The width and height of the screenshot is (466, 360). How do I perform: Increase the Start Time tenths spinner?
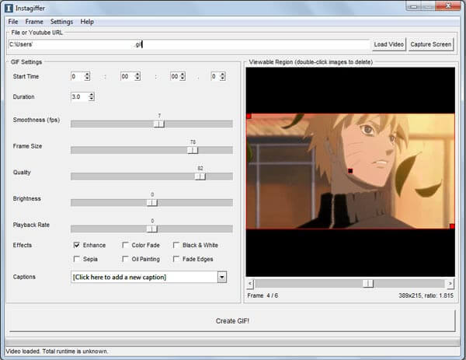pos(223,75)
